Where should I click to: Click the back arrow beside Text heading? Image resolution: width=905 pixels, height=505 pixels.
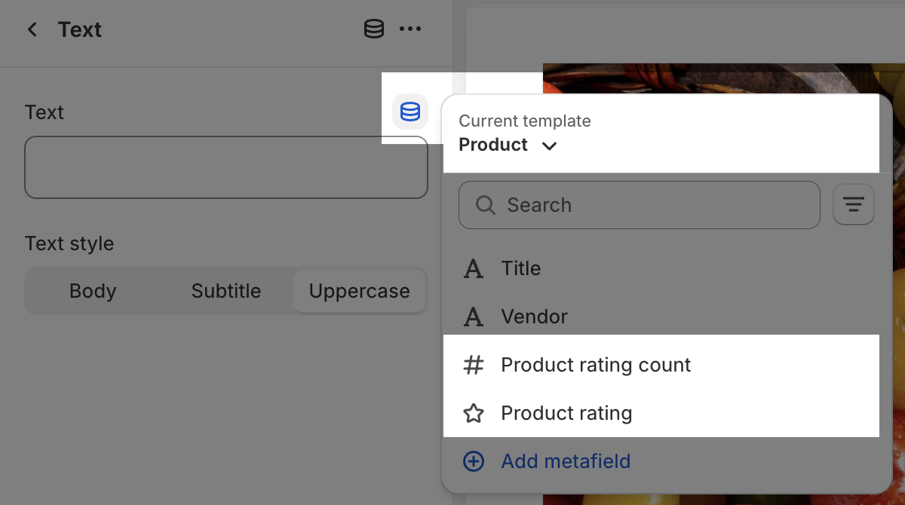point(32,29)
